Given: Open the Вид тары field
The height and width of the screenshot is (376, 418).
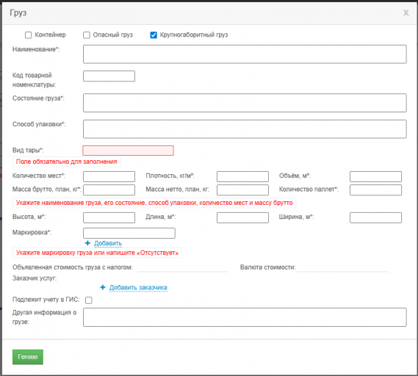Looking at the screenshot, I should [129, 151].
